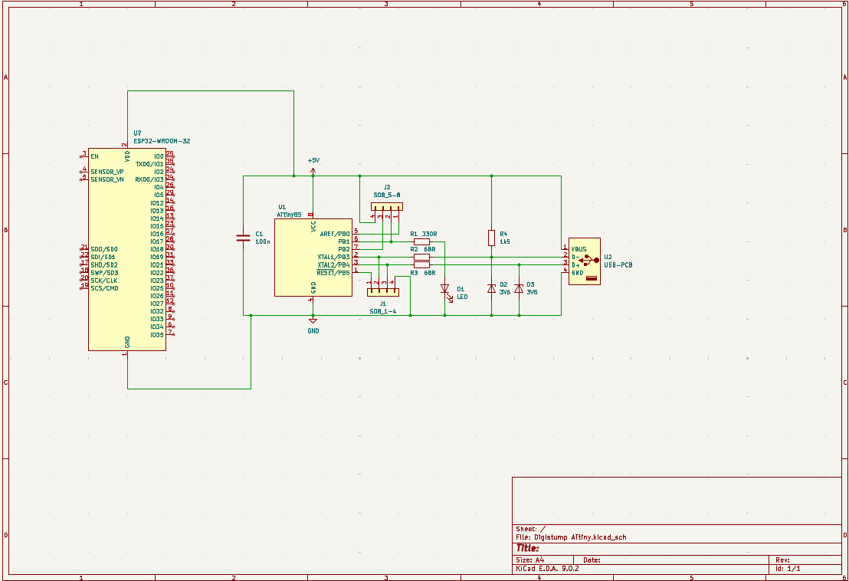Screen dimensions: 849x581
Task: Select the R2 68R resistor symbol
Action: pyautogui.click(x=421, y=258)
